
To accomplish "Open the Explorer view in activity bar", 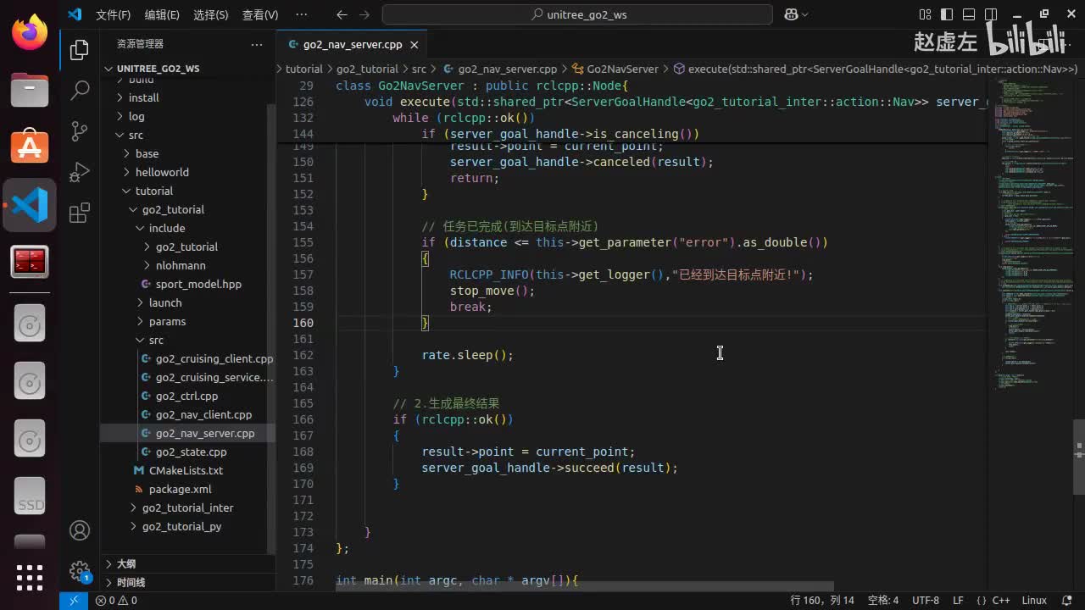I will (x=80, y=50).
